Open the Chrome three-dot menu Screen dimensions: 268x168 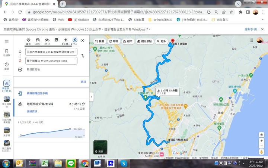[263, 12]
